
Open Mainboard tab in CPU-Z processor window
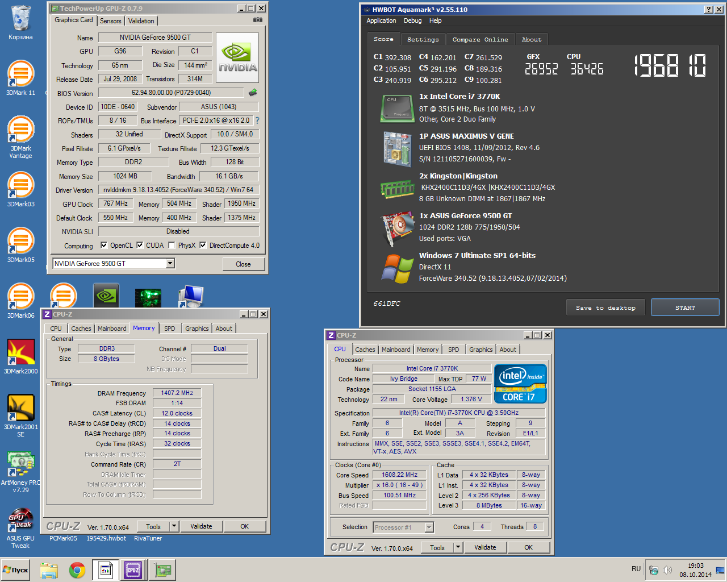click(x=396, y=350)
